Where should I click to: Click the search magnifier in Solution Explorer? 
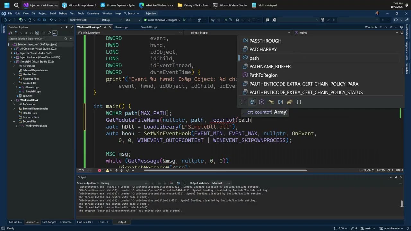coord(66,38)
